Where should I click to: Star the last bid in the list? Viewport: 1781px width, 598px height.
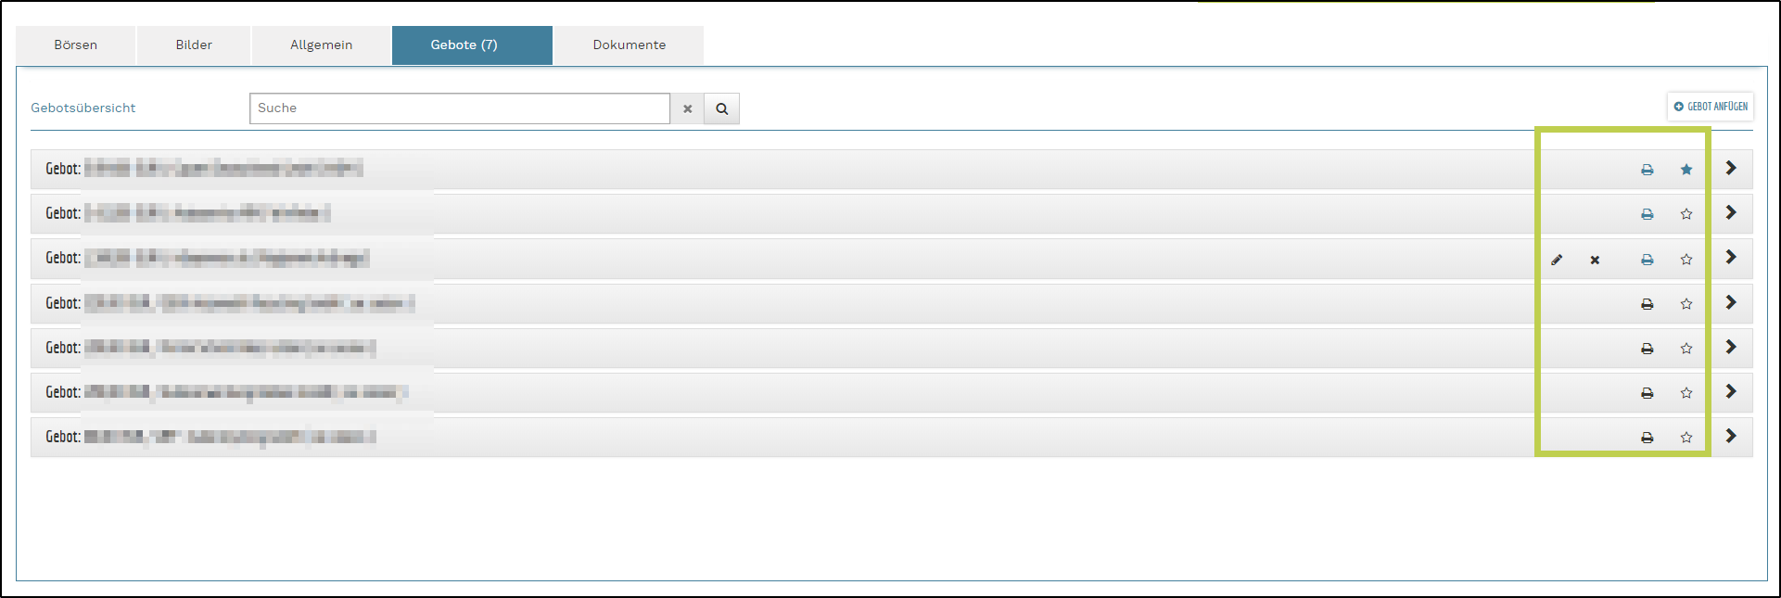point(1686,438)
